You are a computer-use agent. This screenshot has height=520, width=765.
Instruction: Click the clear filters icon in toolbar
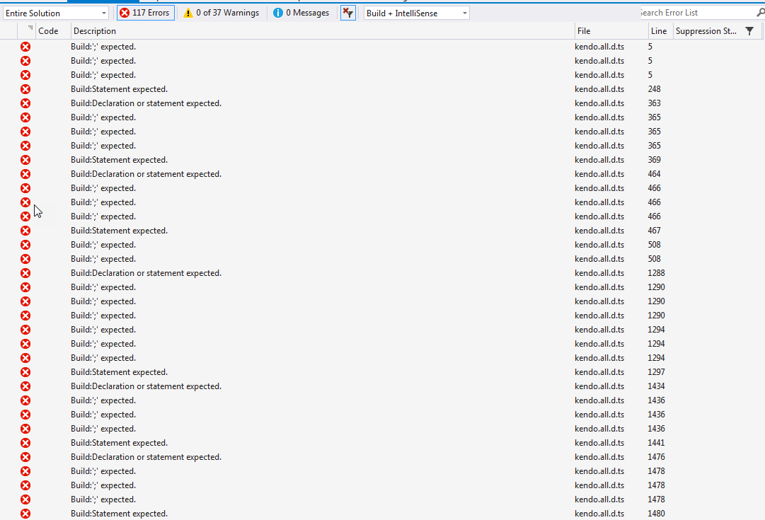(x=348, y=13)
